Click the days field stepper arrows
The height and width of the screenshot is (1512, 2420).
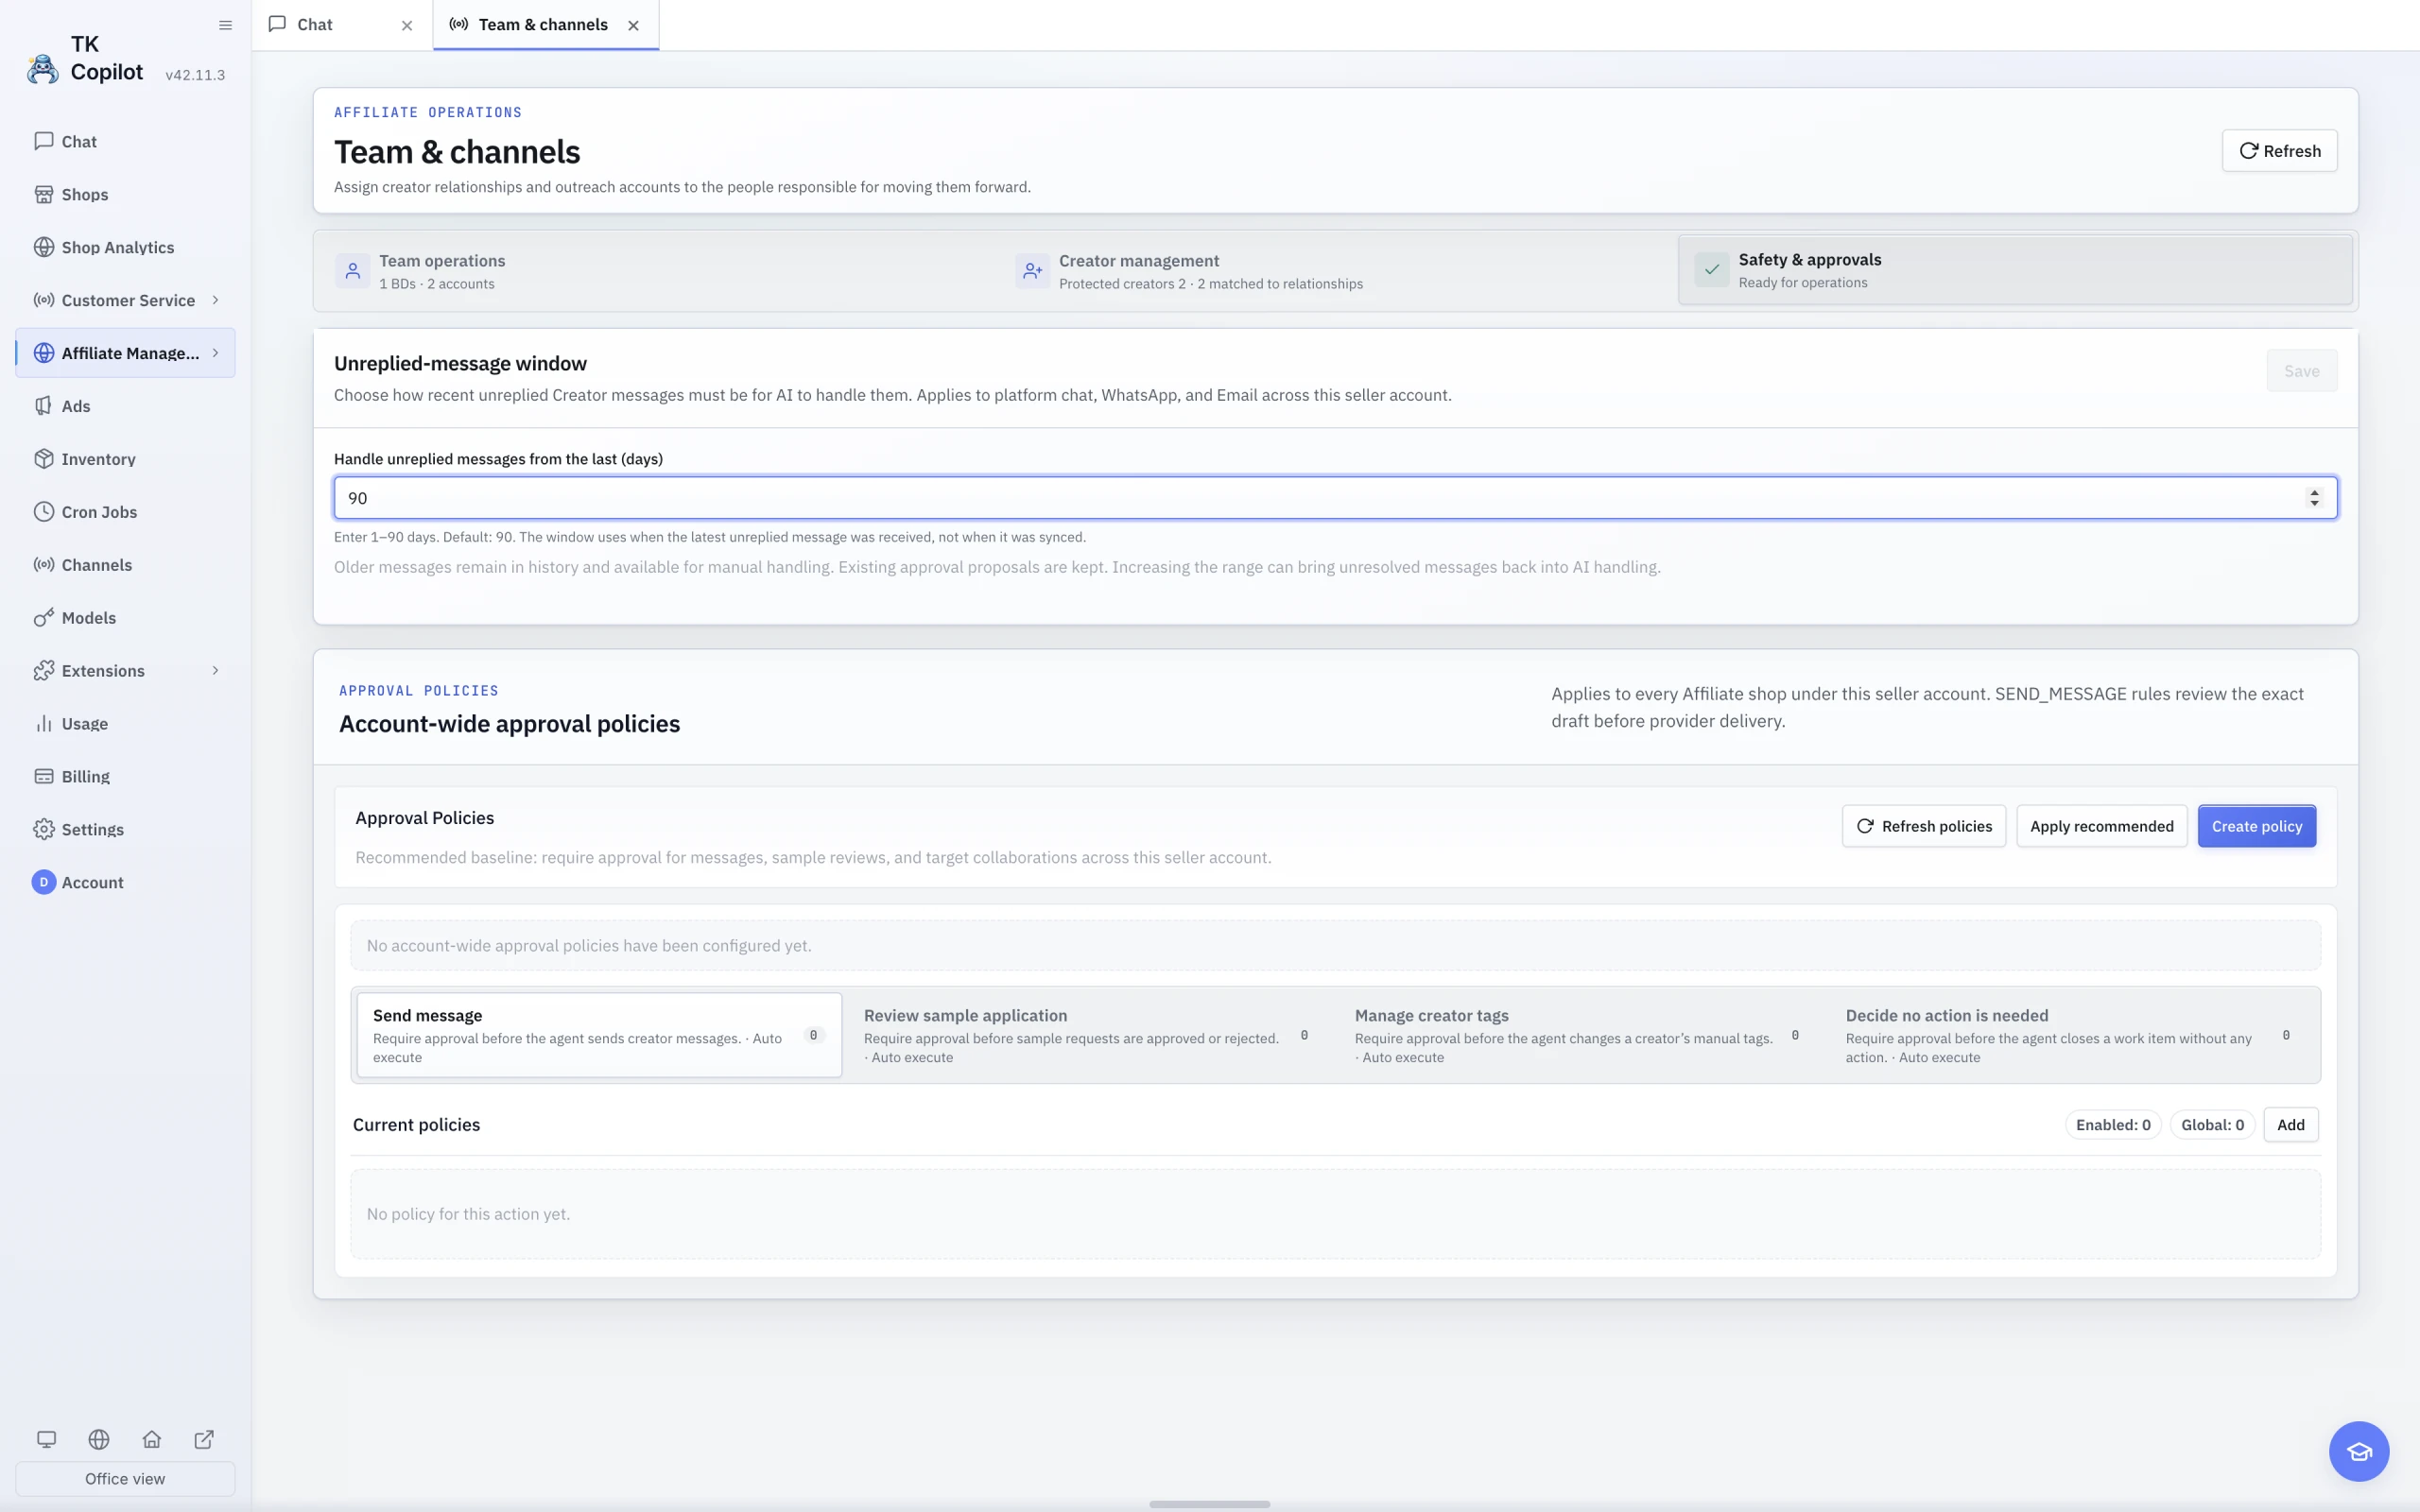coord(2313,498)
